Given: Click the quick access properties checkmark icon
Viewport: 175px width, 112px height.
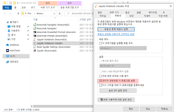Looking at the screenshot, I should 10,3.
